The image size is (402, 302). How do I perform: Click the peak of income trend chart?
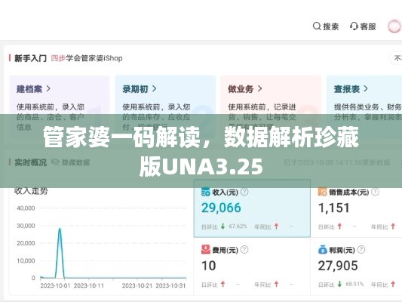60,229
